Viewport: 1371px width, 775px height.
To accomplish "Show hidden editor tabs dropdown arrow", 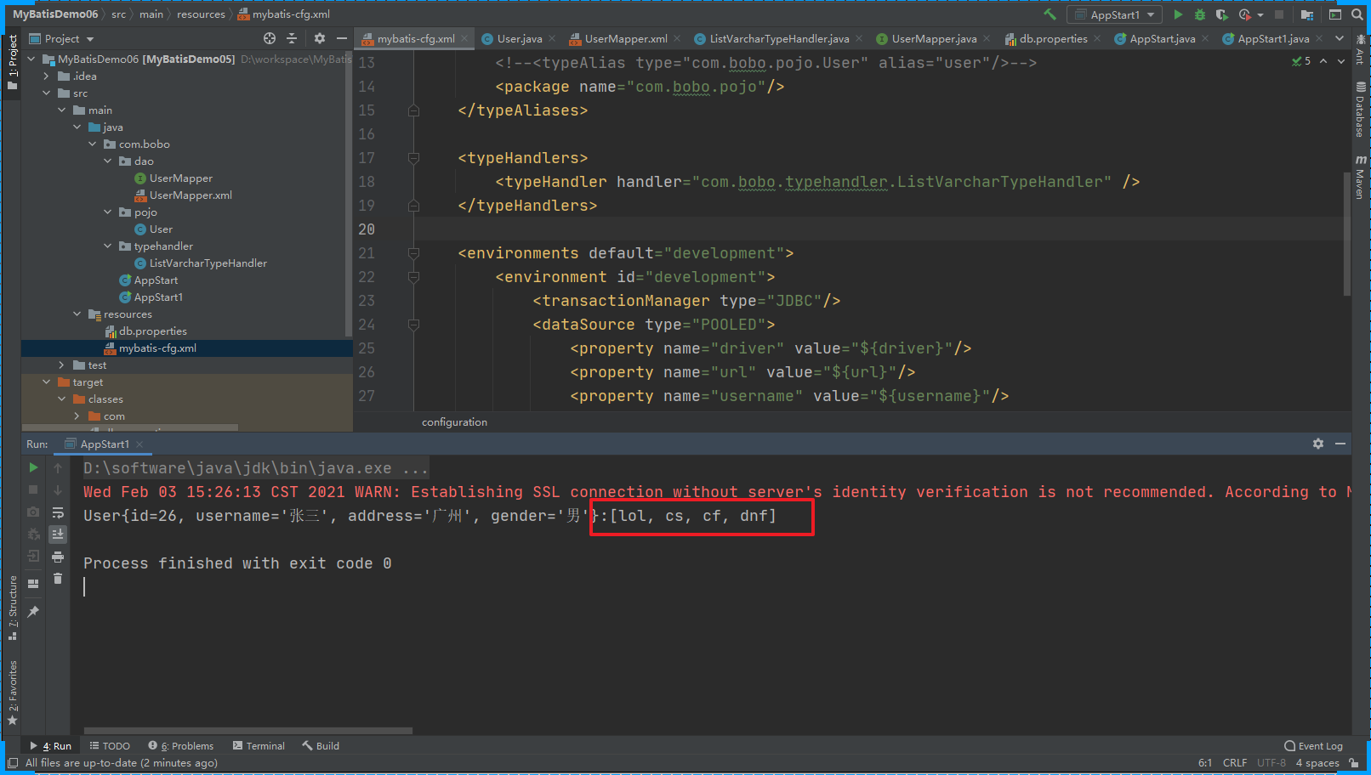I will tap(1340, 38).
